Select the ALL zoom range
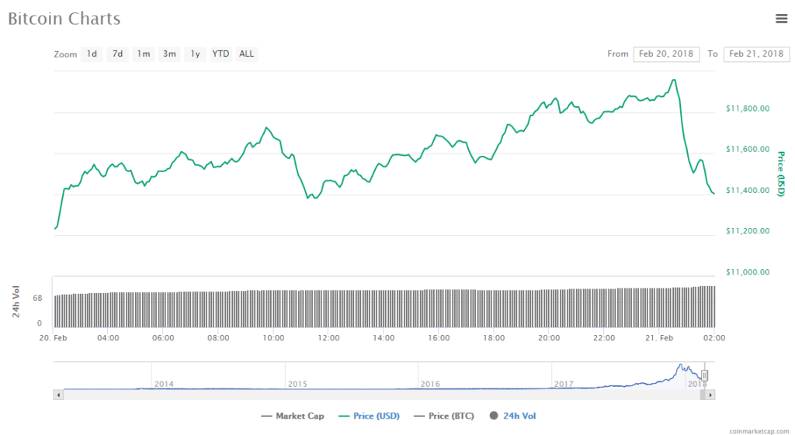 [246, 54]
